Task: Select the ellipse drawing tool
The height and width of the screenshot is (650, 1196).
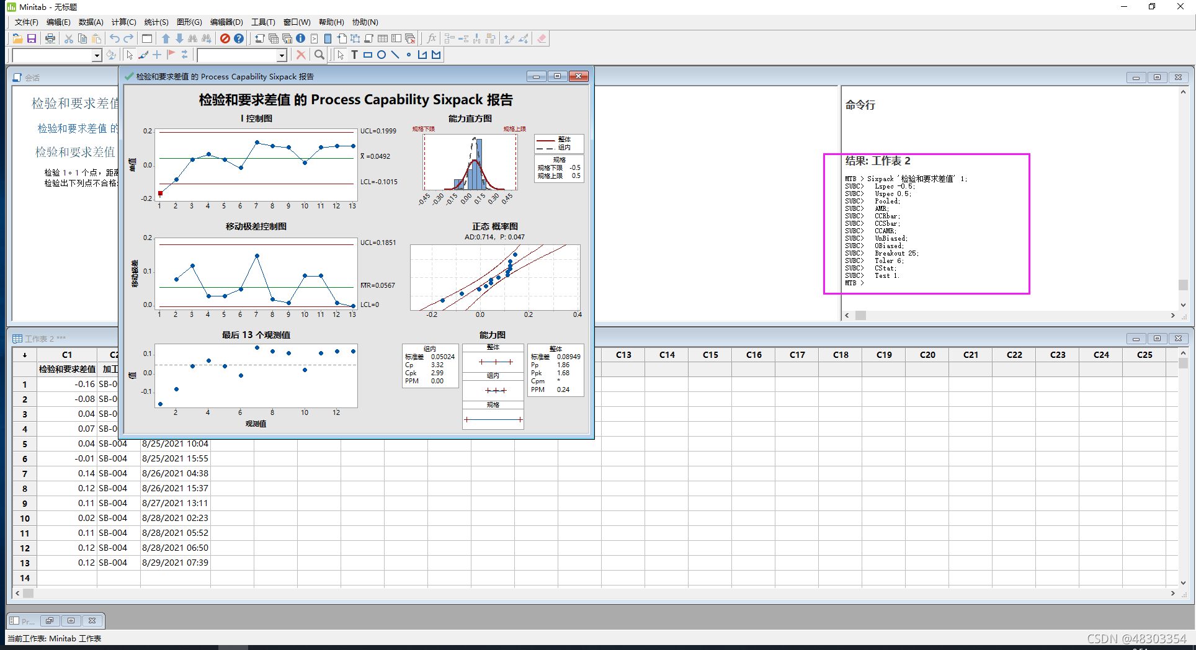Action: [x=382, y=55]
